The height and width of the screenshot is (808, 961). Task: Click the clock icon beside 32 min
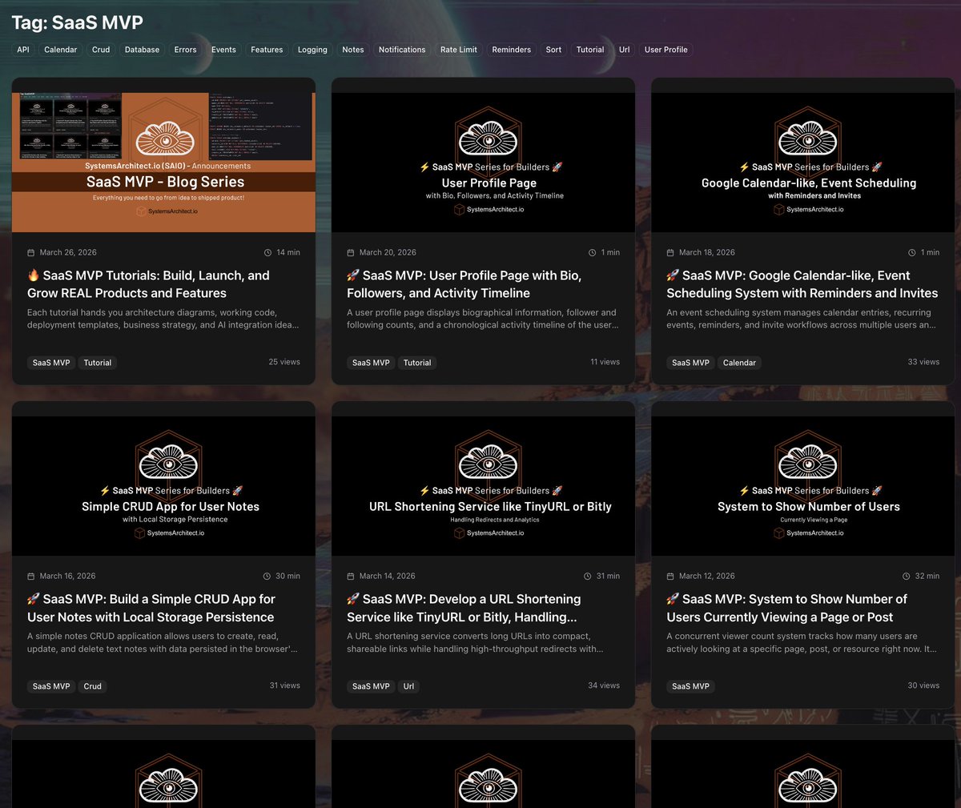coord(907,576)
